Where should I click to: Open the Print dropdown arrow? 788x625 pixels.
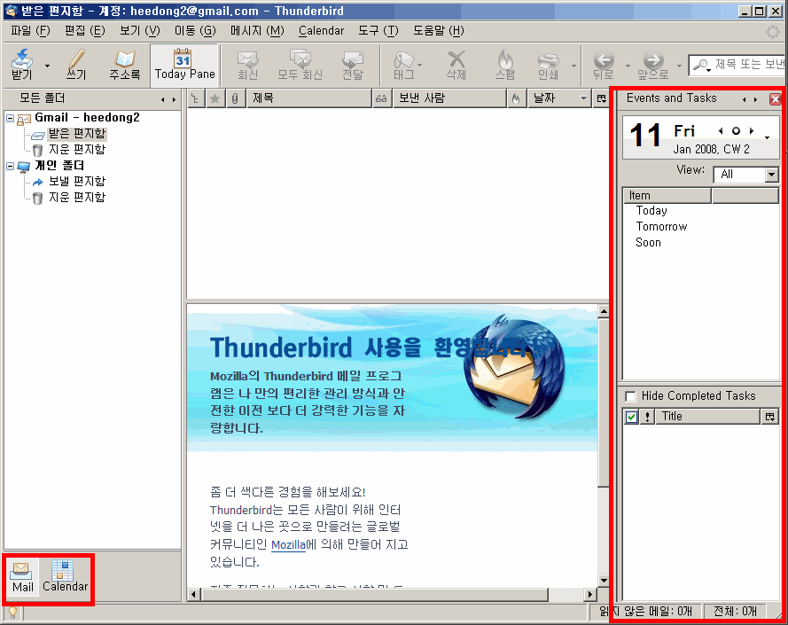click(573, 66)
